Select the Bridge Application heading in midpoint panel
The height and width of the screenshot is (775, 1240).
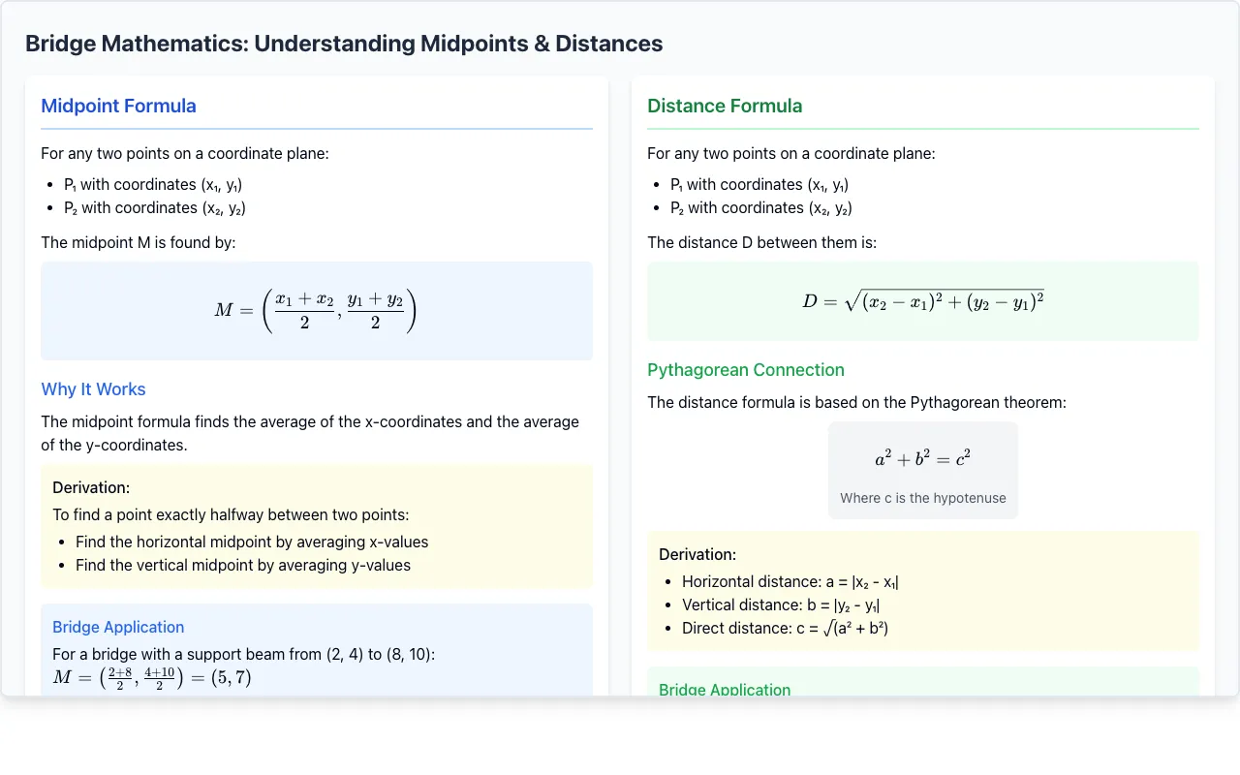(x=118, y=627)
